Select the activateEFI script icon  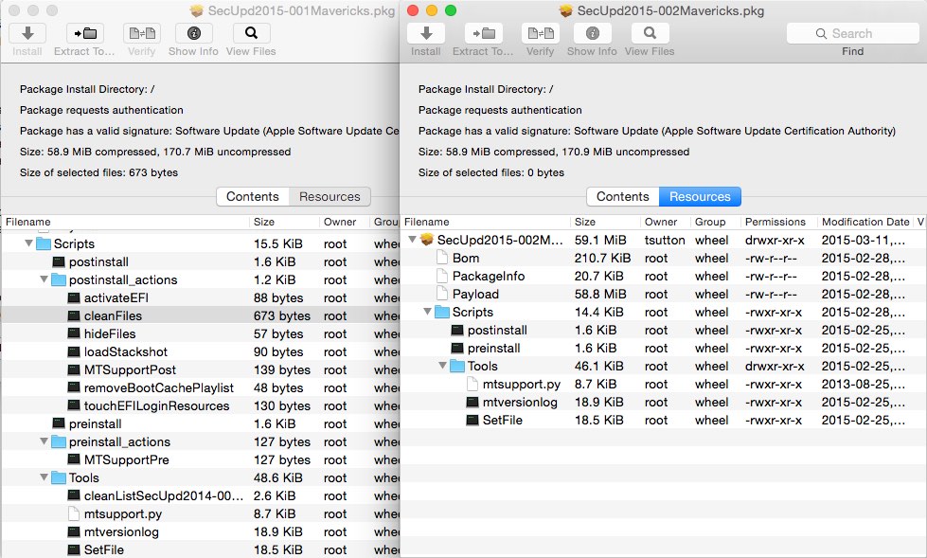click(x=74, y=297)
